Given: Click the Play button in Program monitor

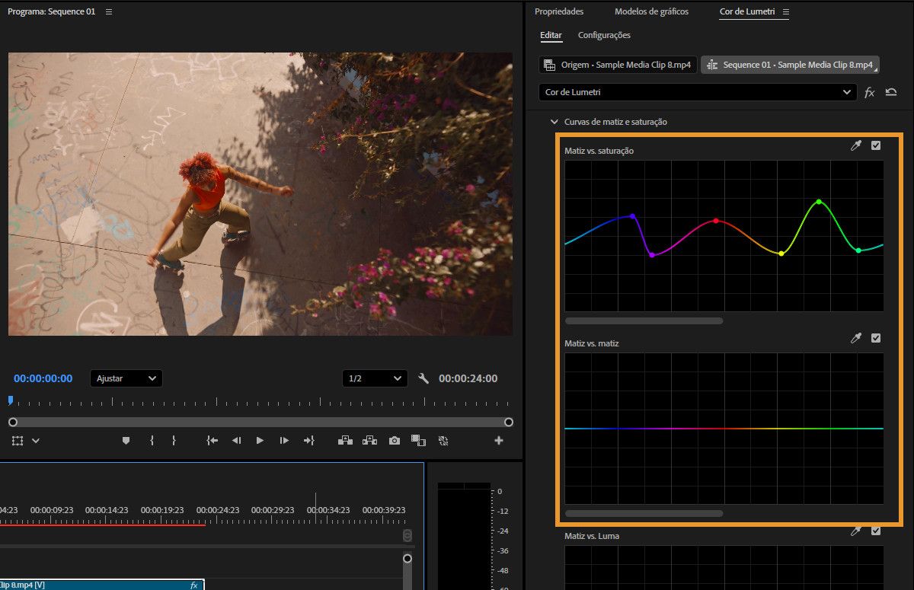Looking at the screenshot, I should click(260, 440).
